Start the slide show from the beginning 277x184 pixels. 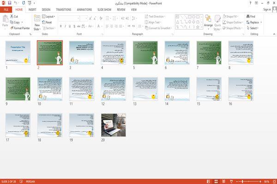coord(30,3)
